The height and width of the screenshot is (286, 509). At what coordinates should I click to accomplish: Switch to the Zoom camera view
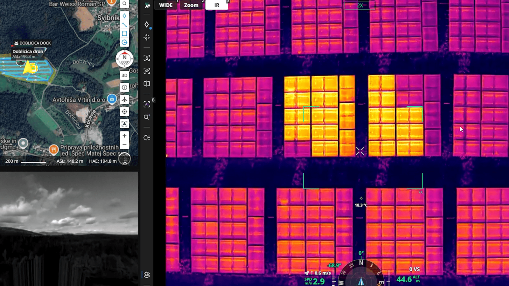coord(191,5)
